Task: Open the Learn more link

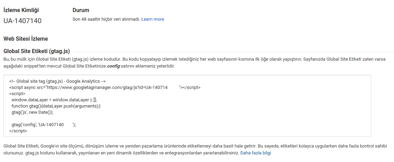Action: click(152, 19)
